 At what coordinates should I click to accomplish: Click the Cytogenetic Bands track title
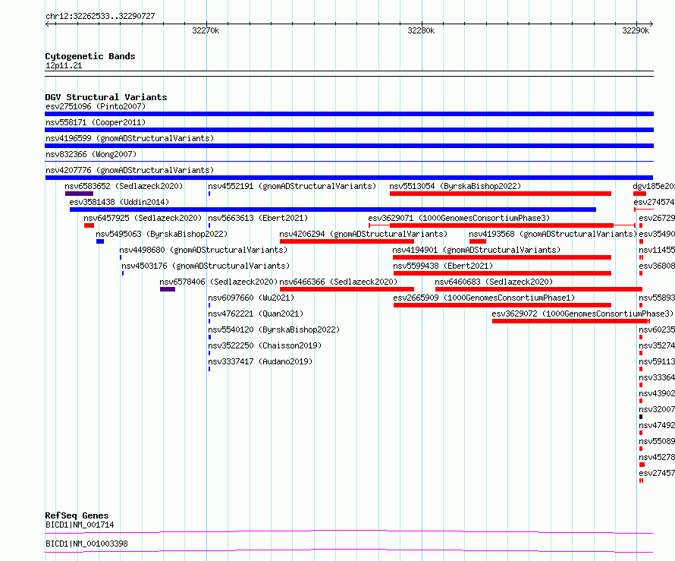click(x=90, y=56)
